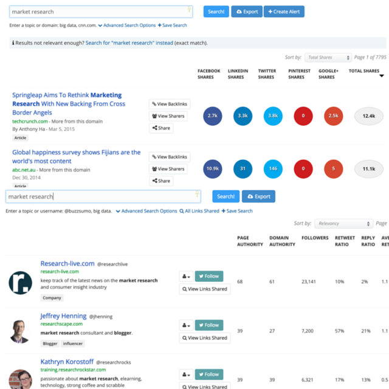Click the Create Alert button
Viewport: 389px width, 389px height.
point(284,12)
